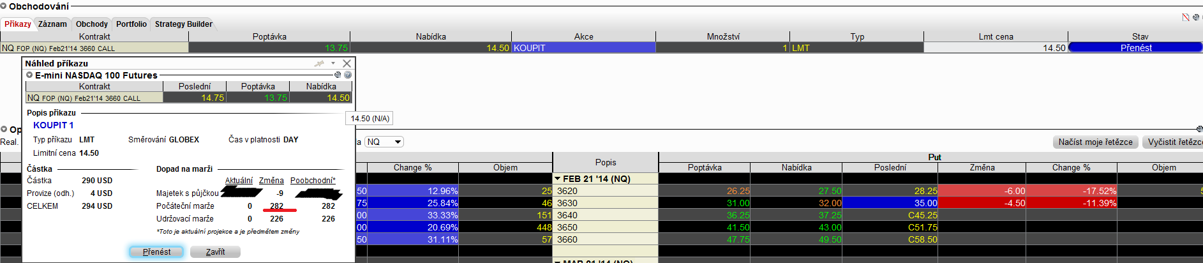Click the put last 35.00 cell for strike 3630

tap(890, 203)
